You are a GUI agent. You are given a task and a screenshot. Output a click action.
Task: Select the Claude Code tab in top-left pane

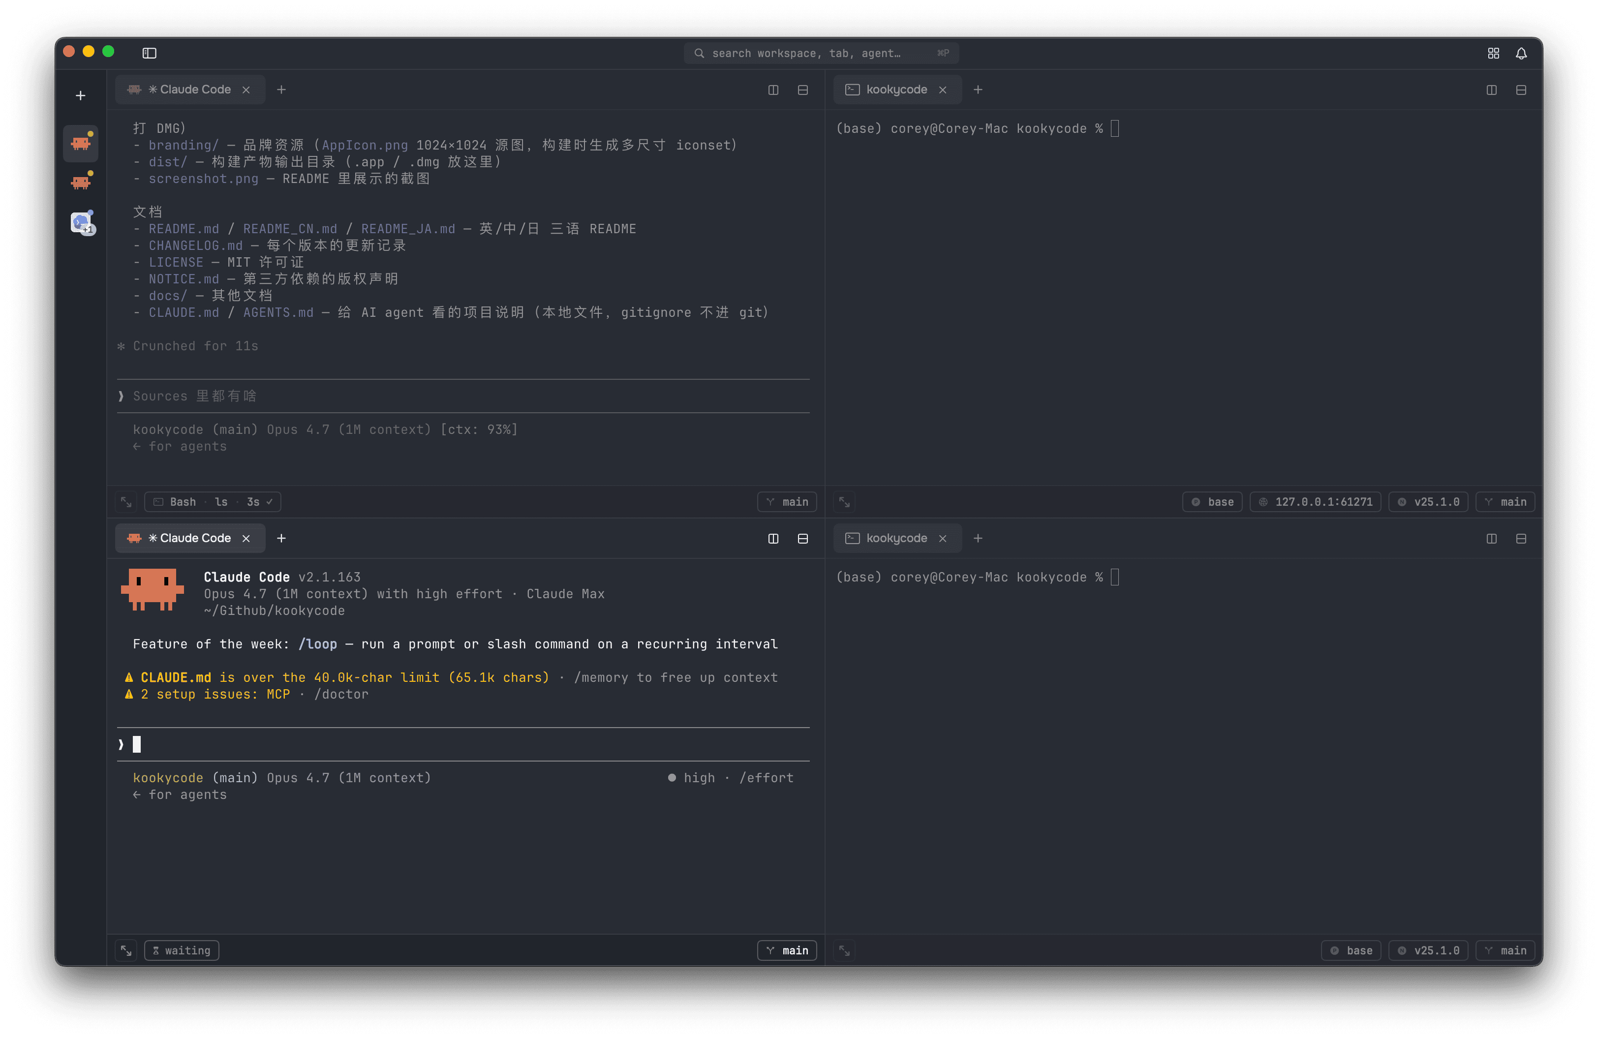point(190,90)
